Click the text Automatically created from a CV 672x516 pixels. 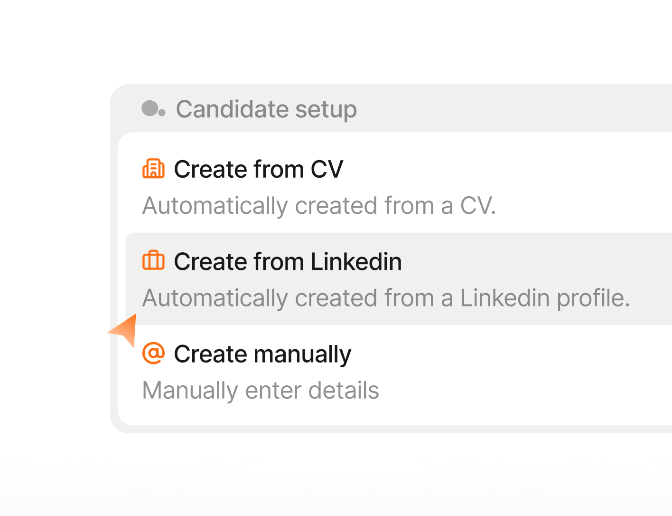(x=319, y=205)
